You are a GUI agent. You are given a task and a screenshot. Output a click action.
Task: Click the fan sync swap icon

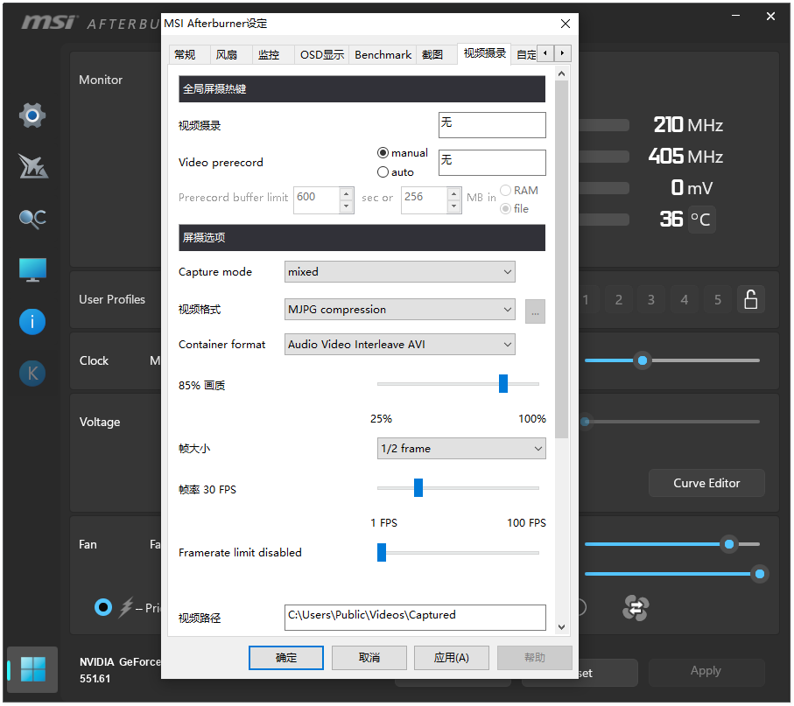[634, 609]
